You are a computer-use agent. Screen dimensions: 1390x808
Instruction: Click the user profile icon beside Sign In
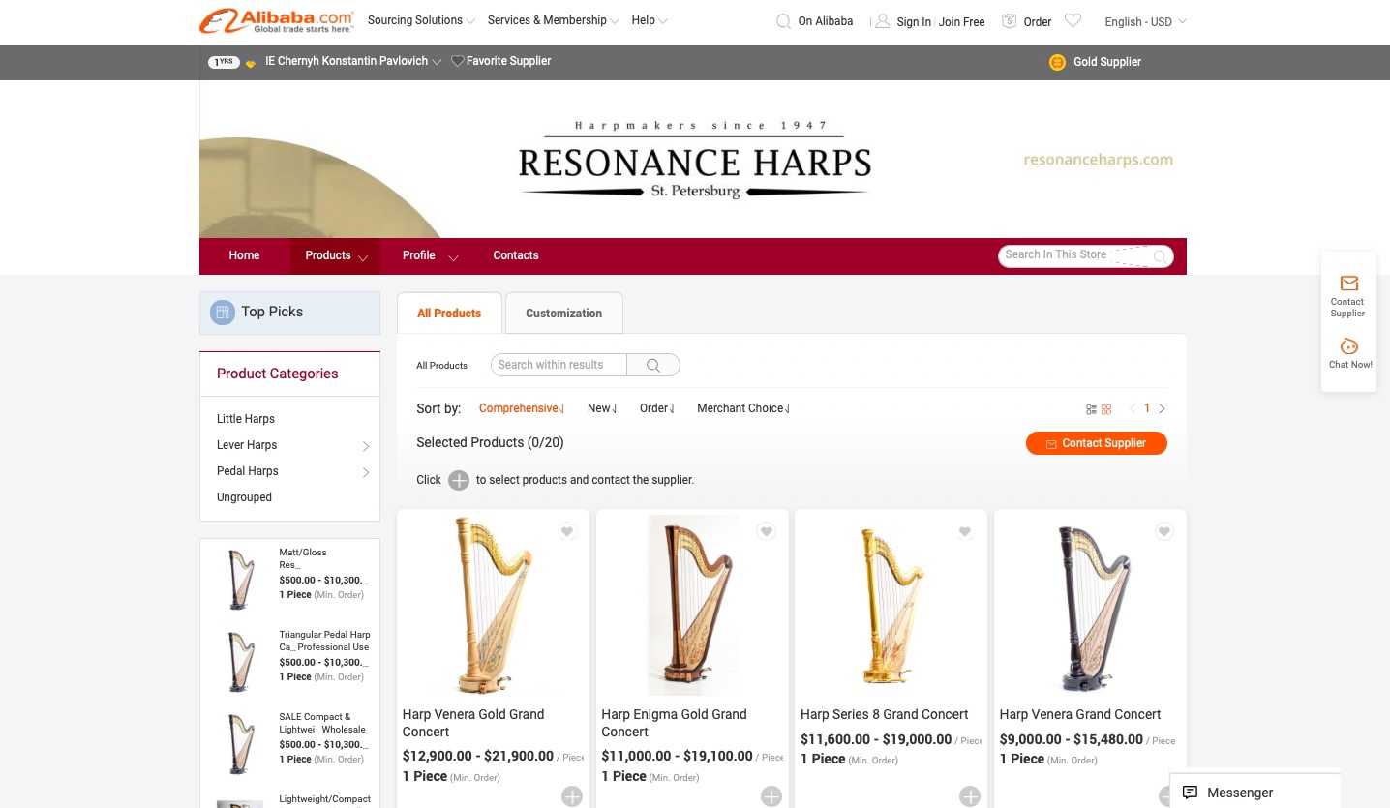883,21
